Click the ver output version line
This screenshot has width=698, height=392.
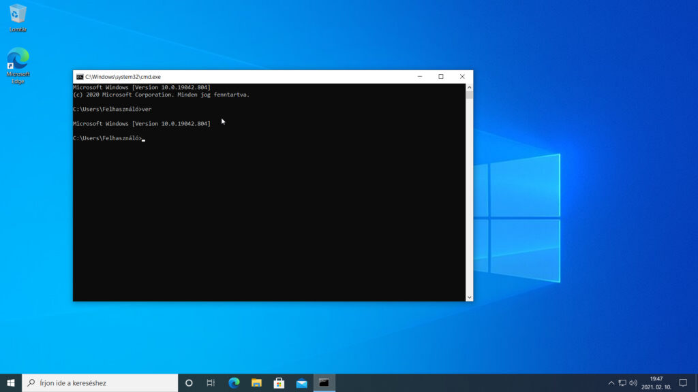pos(142,124)
